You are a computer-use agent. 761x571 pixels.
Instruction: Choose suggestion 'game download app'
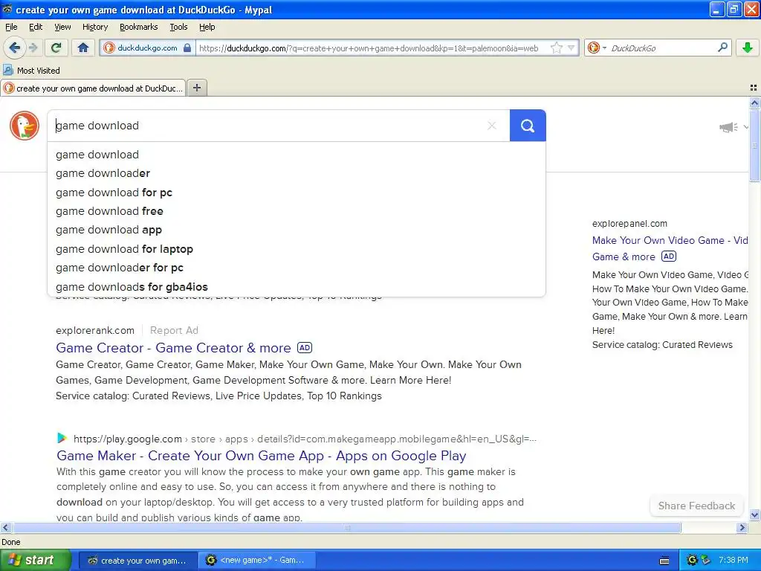click(297, 230)
